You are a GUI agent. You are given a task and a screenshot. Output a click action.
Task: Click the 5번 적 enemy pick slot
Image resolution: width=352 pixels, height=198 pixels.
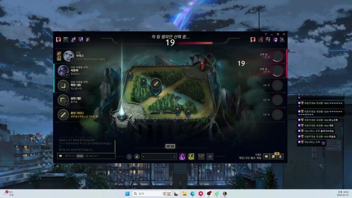[277, 115]
